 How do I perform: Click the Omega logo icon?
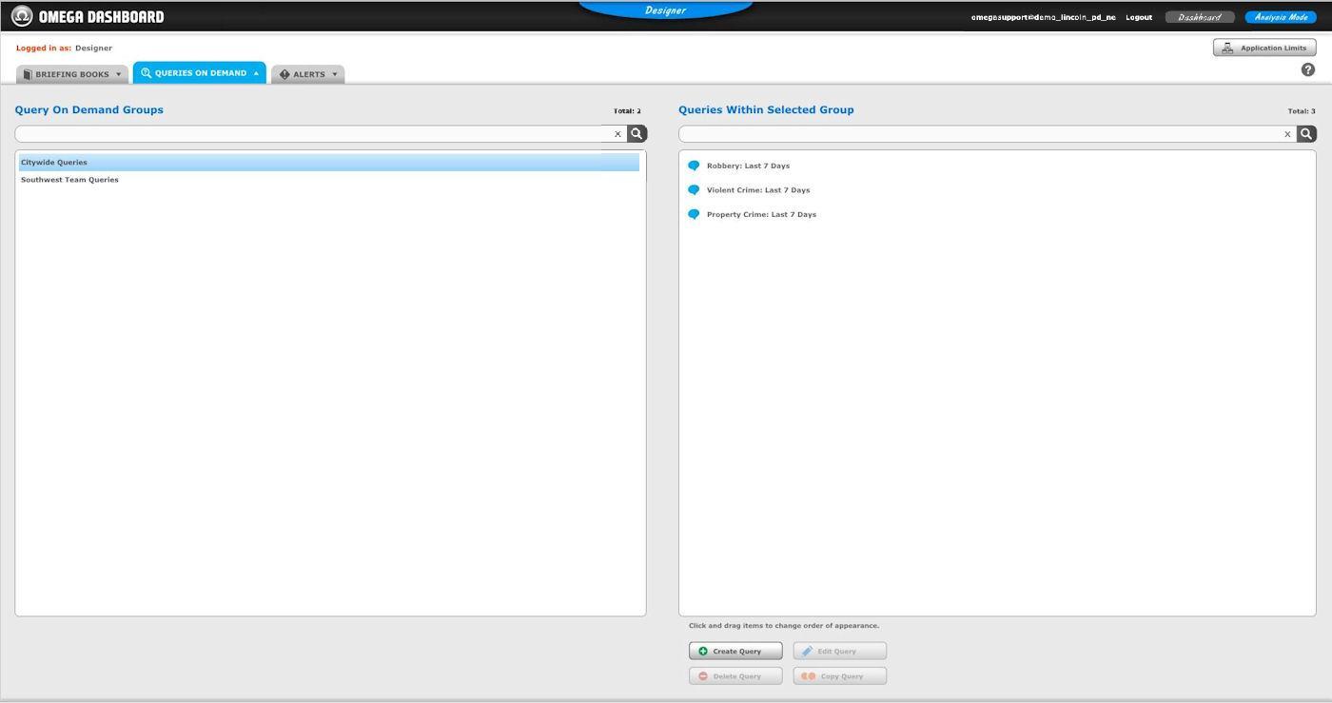point(22,16)
